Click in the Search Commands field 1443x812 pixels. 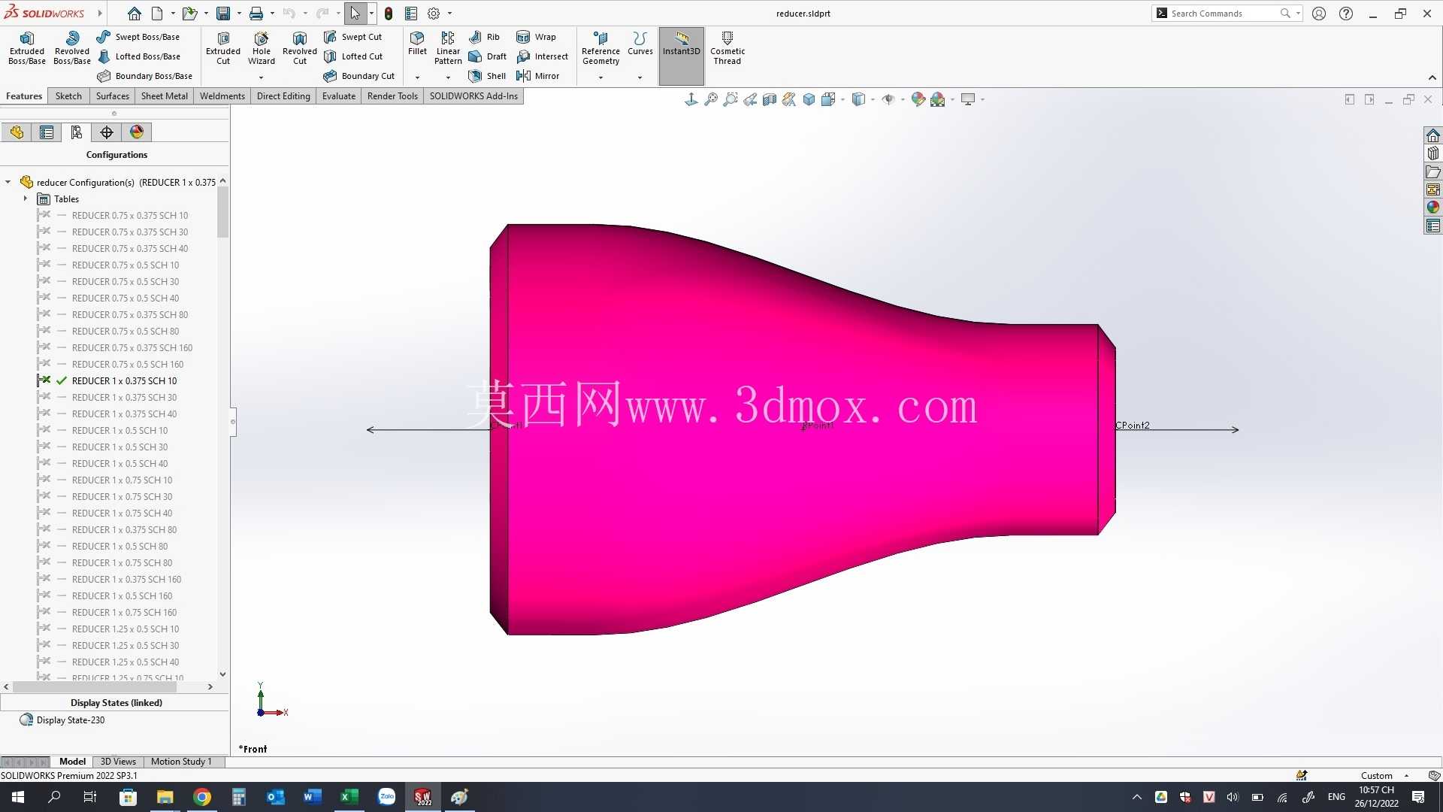coord(1224,14)
